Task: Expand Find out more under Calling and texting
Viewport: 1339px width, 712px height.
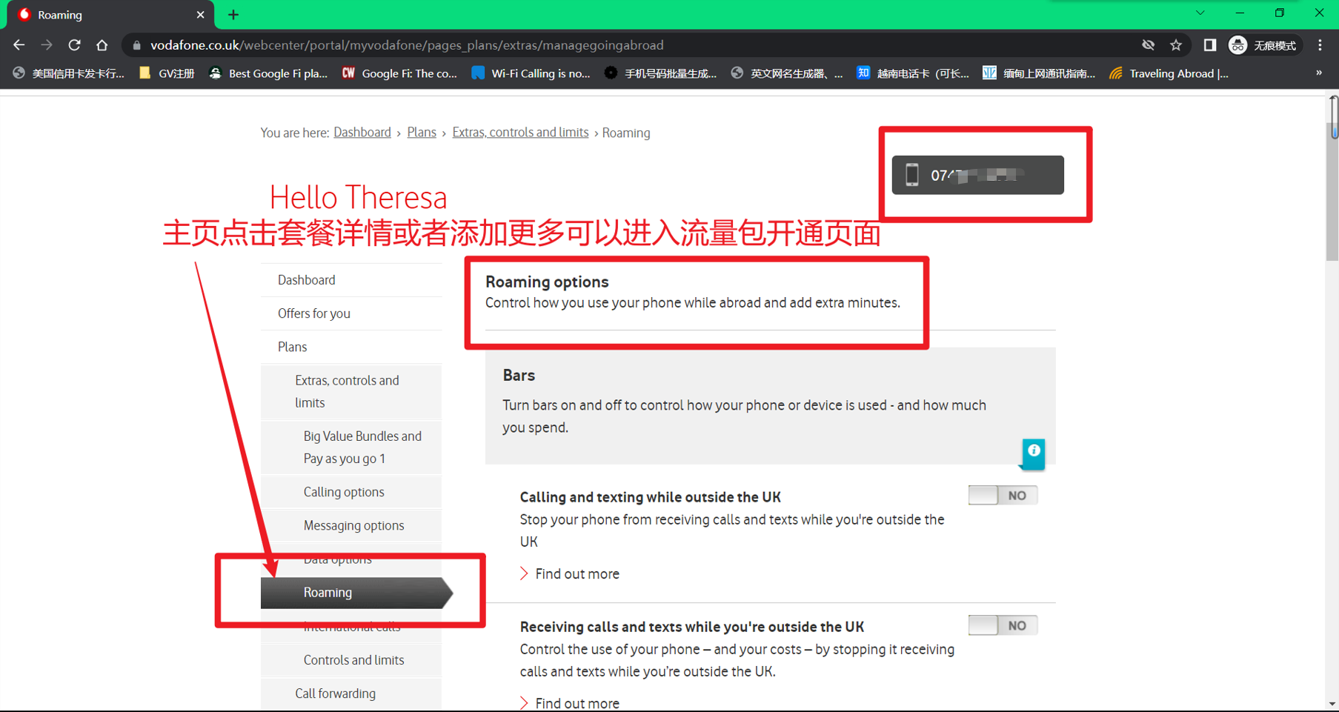Action: coord(577,574)
